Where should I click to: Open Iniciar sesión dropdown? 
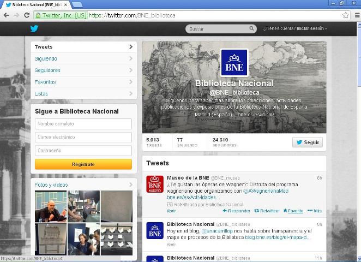[312, 28]
